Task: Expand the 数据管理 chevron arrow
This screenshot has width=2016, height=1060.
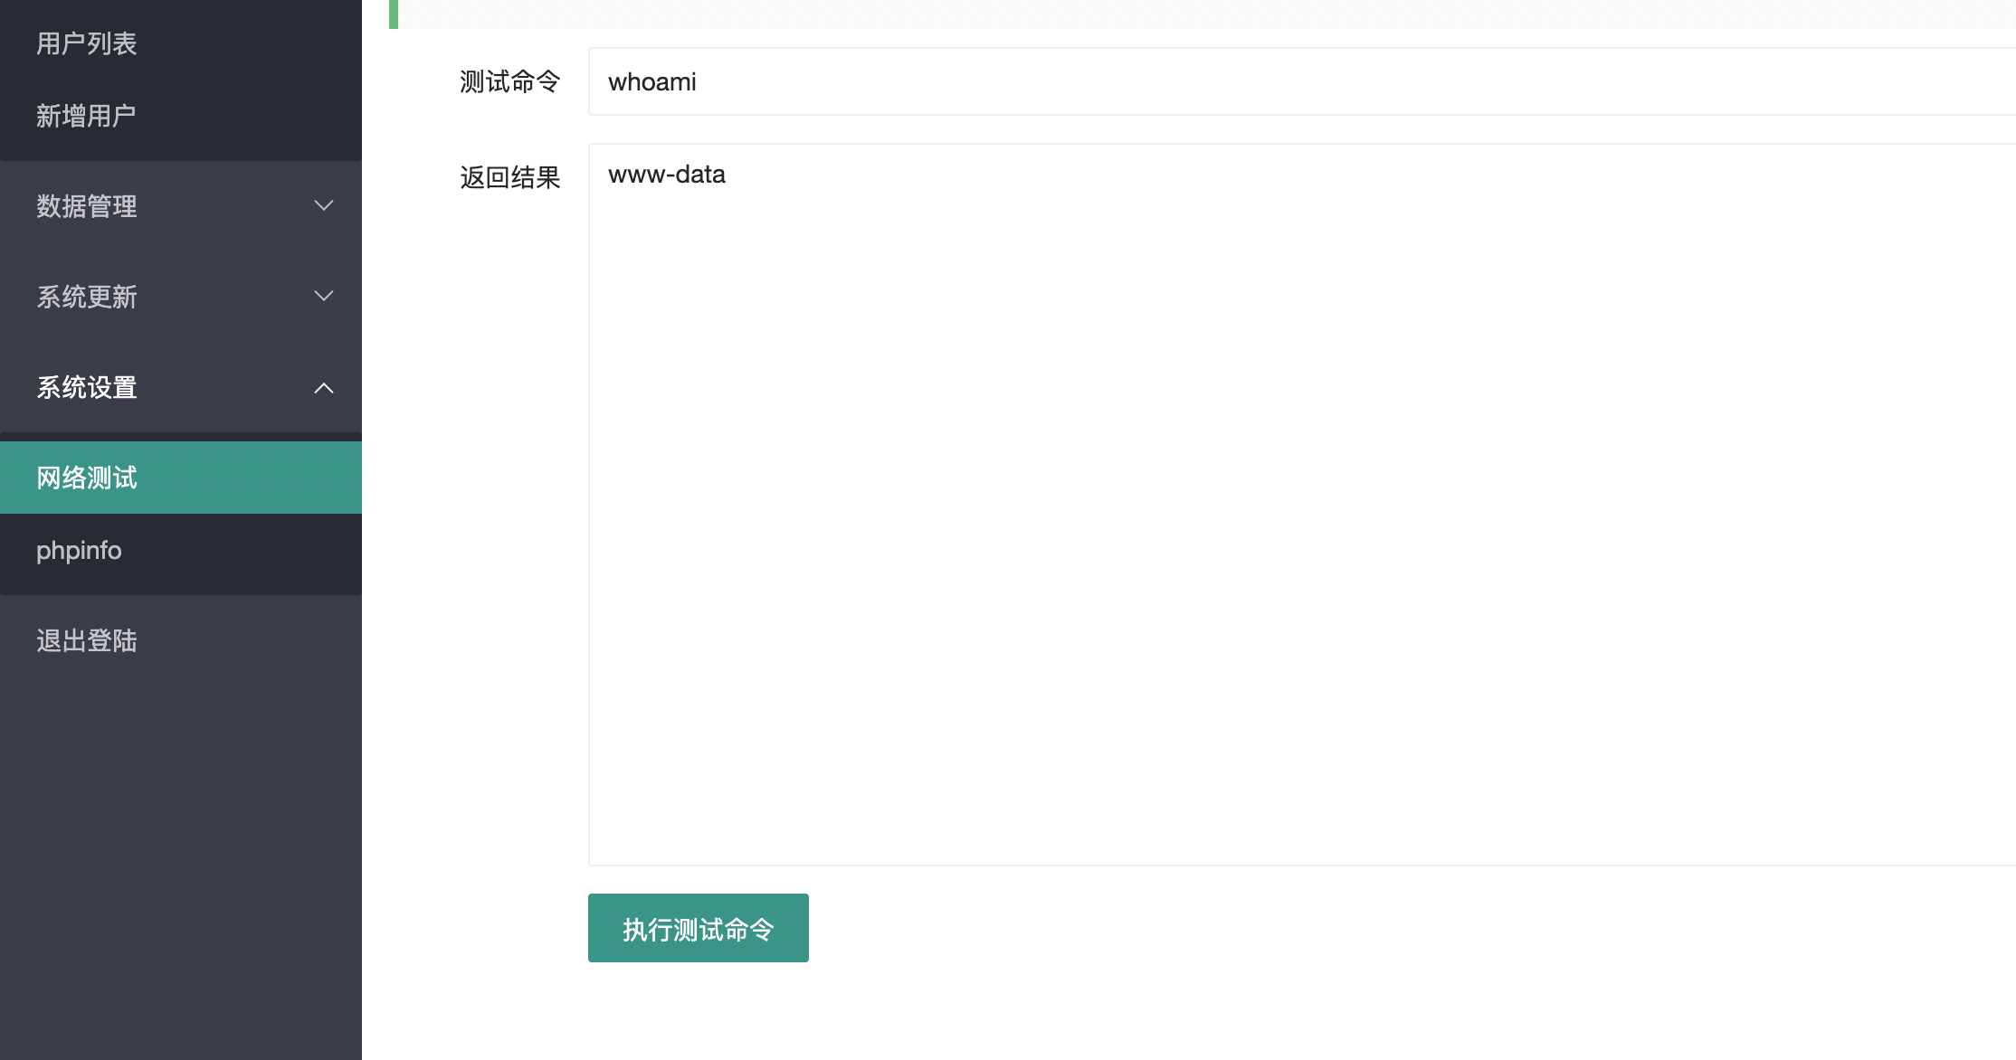Action: pyautogui.click(x=323, y=206)
